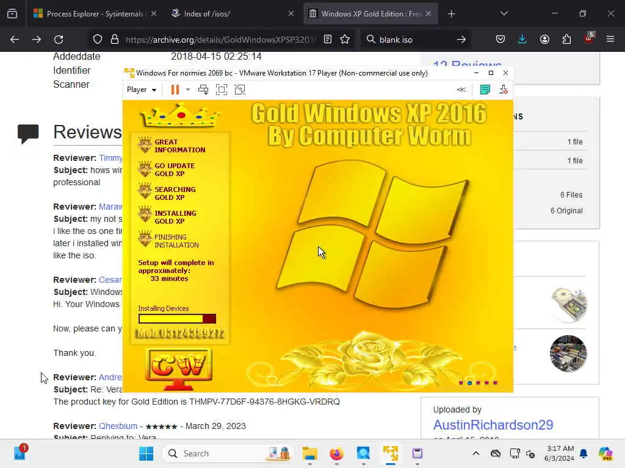Image resolution: width=625 pixels, height=468 pixels.
Task: Close the Index of /isos/ tab
Action: [x=291, y=14]
